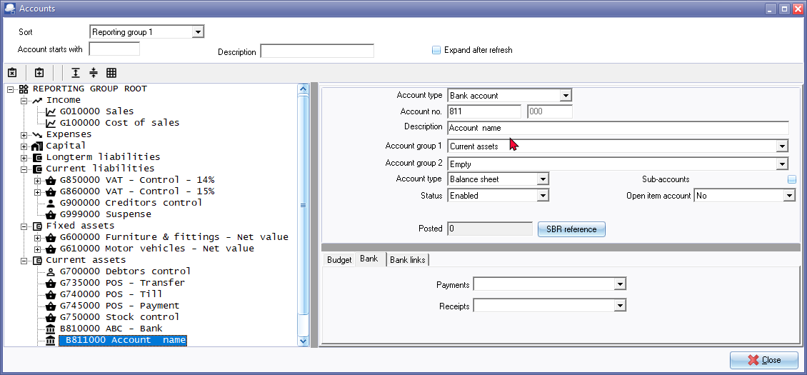Image resolution: width=807 pixels, height=375 pixels.
Task: Open the Account group 1 dropdown
Action: [x=782, y=146]
